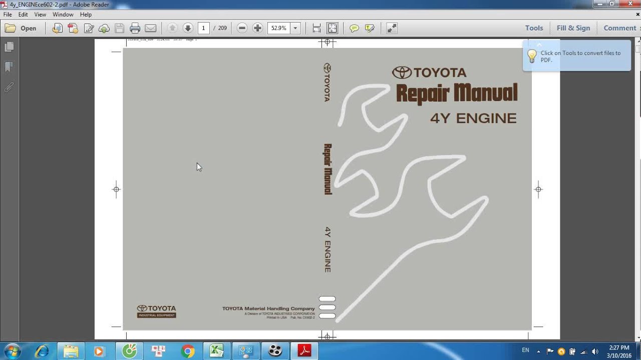Image resolution: width=641 pixels, height=360 pixels.
Task: Print the document using the printer icon
Action: (x=135, y=28)
